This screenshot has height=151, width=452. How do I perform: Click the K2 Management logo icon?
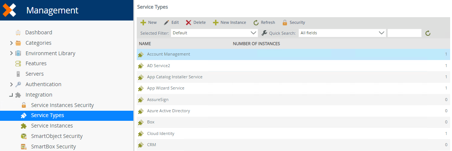click(x=9, y=10)
